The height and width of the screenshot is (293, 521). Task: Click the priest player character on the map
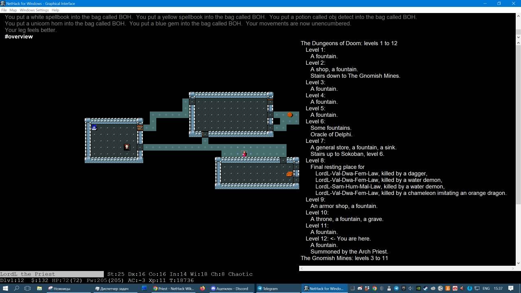[x=244, y=153]
